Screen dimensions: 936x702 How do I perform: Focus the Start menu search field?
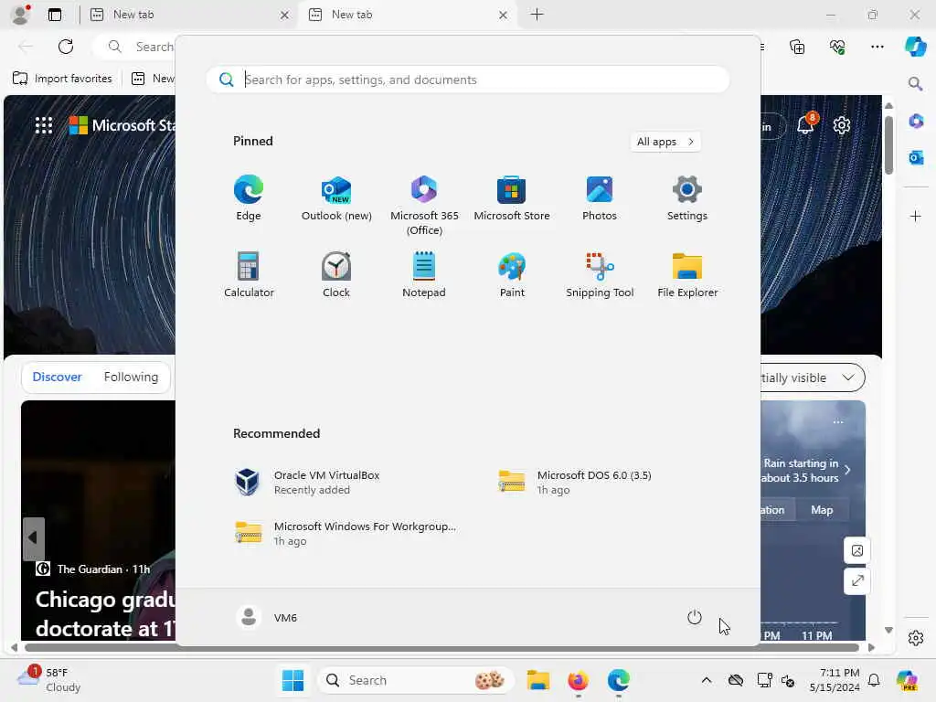[x=467, y=80]
